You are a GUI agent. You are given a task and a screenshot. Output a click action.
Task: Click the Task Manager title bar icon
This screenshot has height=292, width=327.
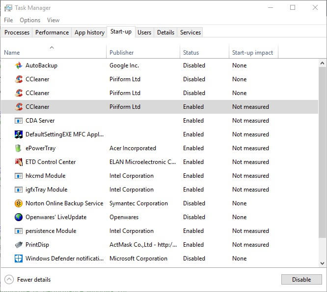[x=8, y=8]
